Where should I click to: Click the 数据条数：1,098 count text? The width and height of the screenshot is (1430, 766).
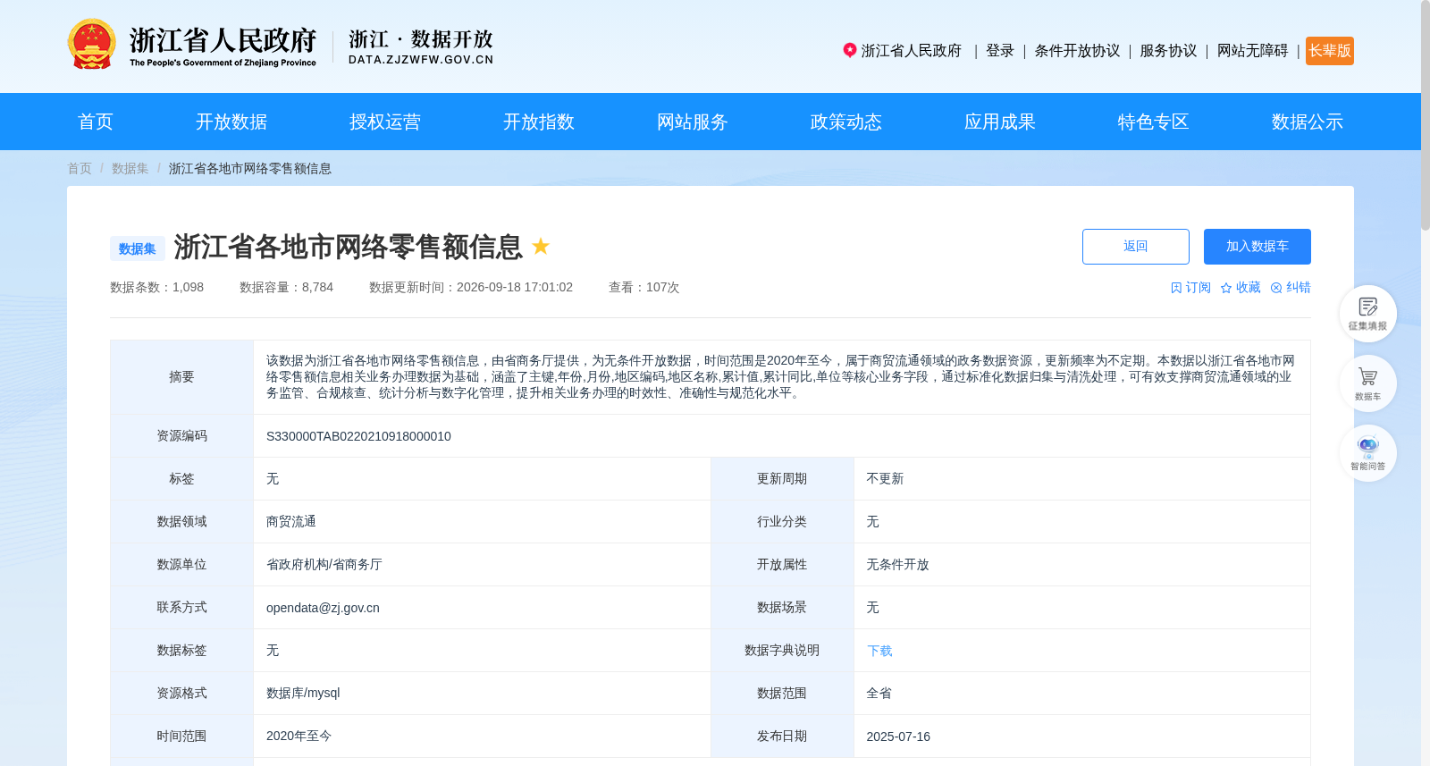[x=156, y=288]
